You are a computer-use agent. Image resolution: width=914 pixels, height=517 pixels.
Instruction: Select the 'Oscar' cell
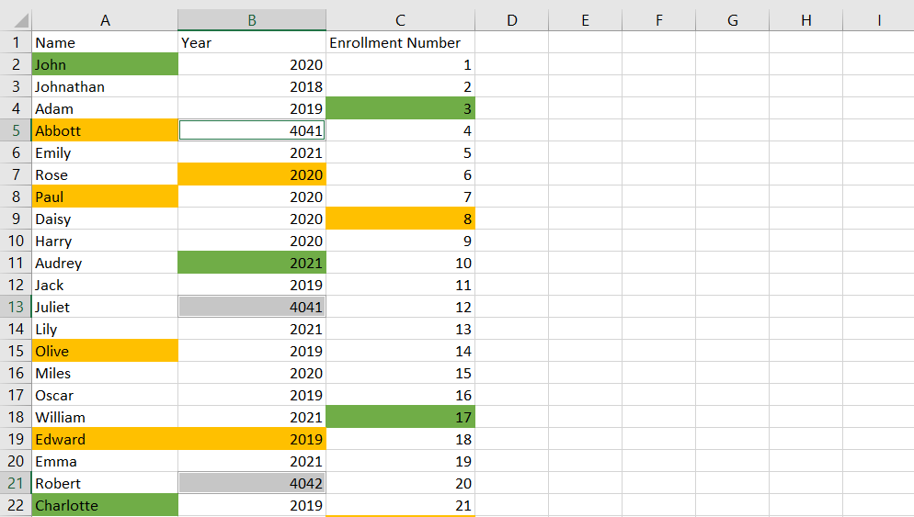(105, 395)
